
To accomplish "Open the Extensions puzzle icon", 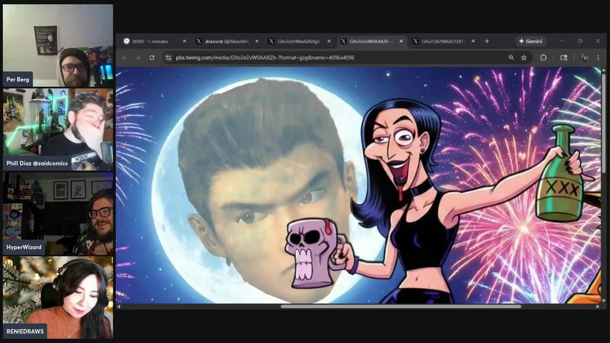I will 543,58.
